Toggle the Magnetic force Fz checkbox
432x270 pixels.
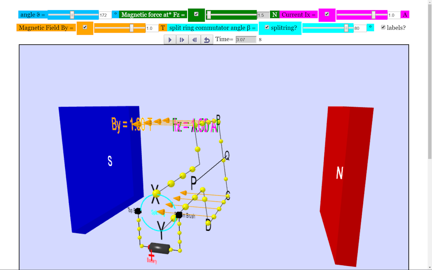coord(196,14)
